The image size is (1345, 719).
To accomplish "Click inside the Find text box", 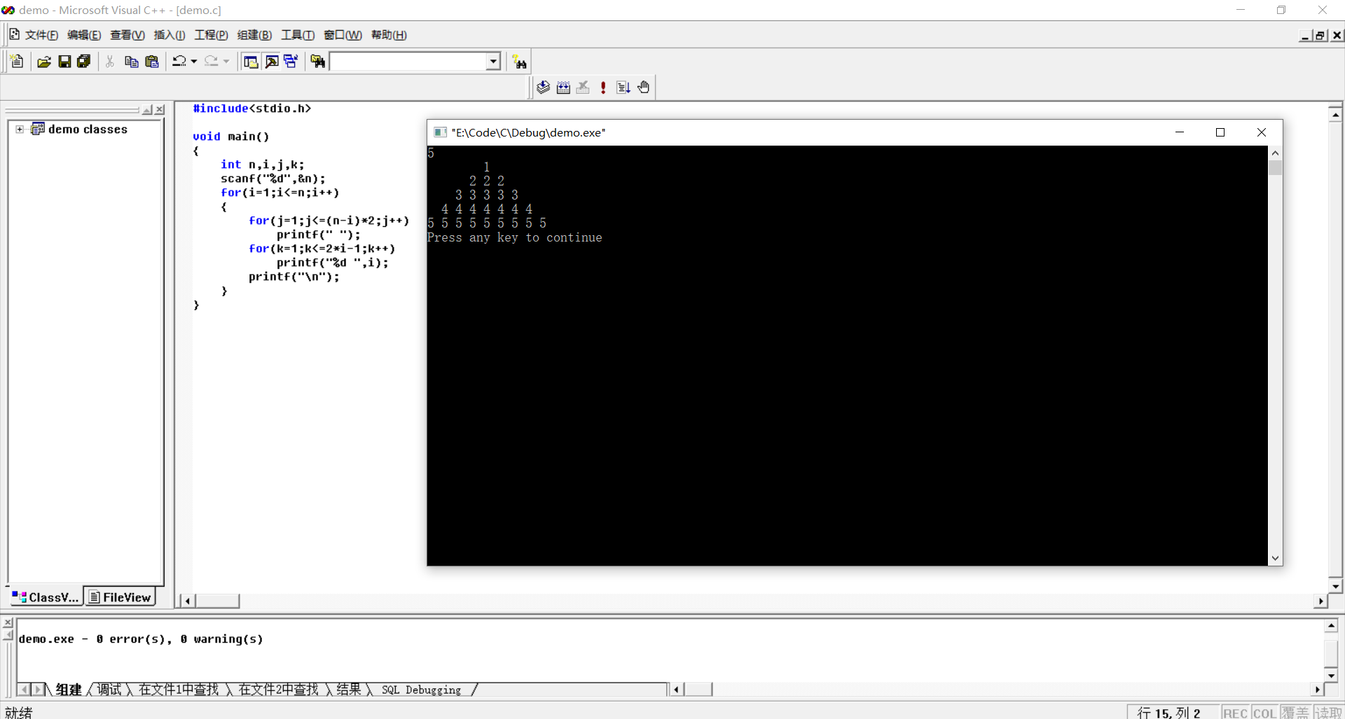I will coord(408,62).
